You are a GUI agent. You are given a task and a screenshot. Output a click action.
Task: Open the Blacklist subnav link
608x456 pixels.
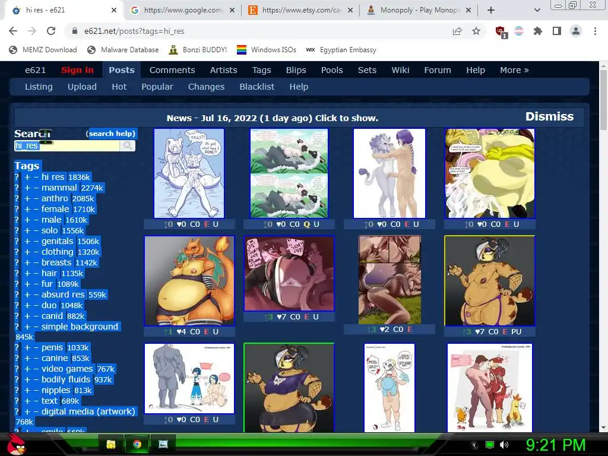coord(256,87)
